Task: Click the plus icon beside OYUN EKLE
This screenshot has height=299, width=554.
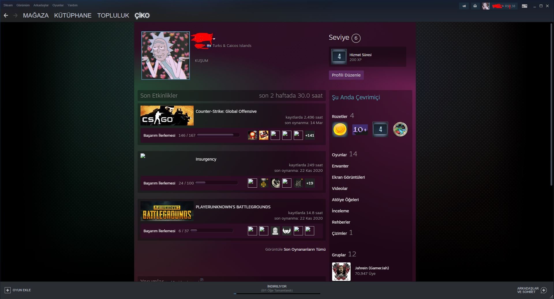Action: pyautogui.click(x=8, y=290)
